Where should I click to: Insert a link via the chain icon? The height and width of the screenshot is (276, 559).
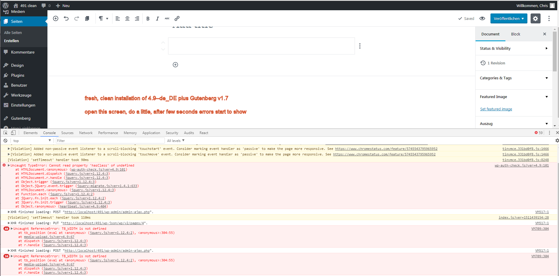177,18
